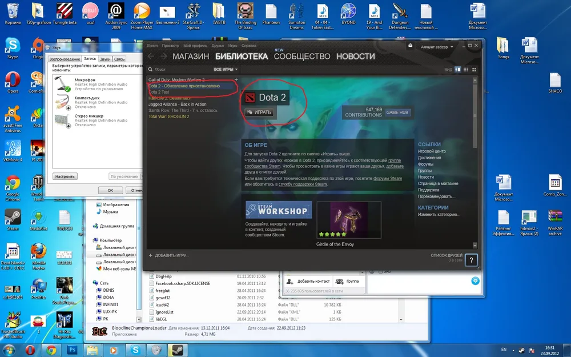The height and width of the screenshot is (357, 571).
Task: Click the question mark help icon
Action: [x=471, y=260]
